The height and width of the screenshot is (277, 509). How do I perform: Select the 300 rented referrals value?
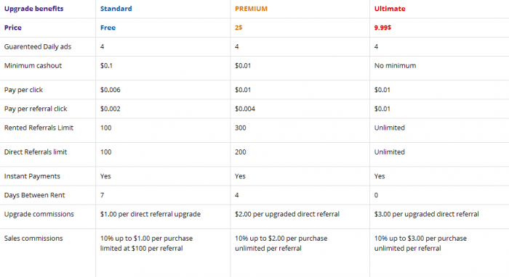240,128
